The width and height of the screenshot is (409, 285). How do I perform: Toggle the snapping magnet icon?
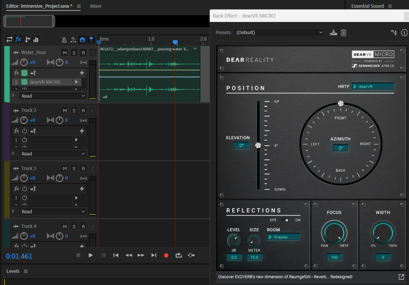[x=82, y=39]
